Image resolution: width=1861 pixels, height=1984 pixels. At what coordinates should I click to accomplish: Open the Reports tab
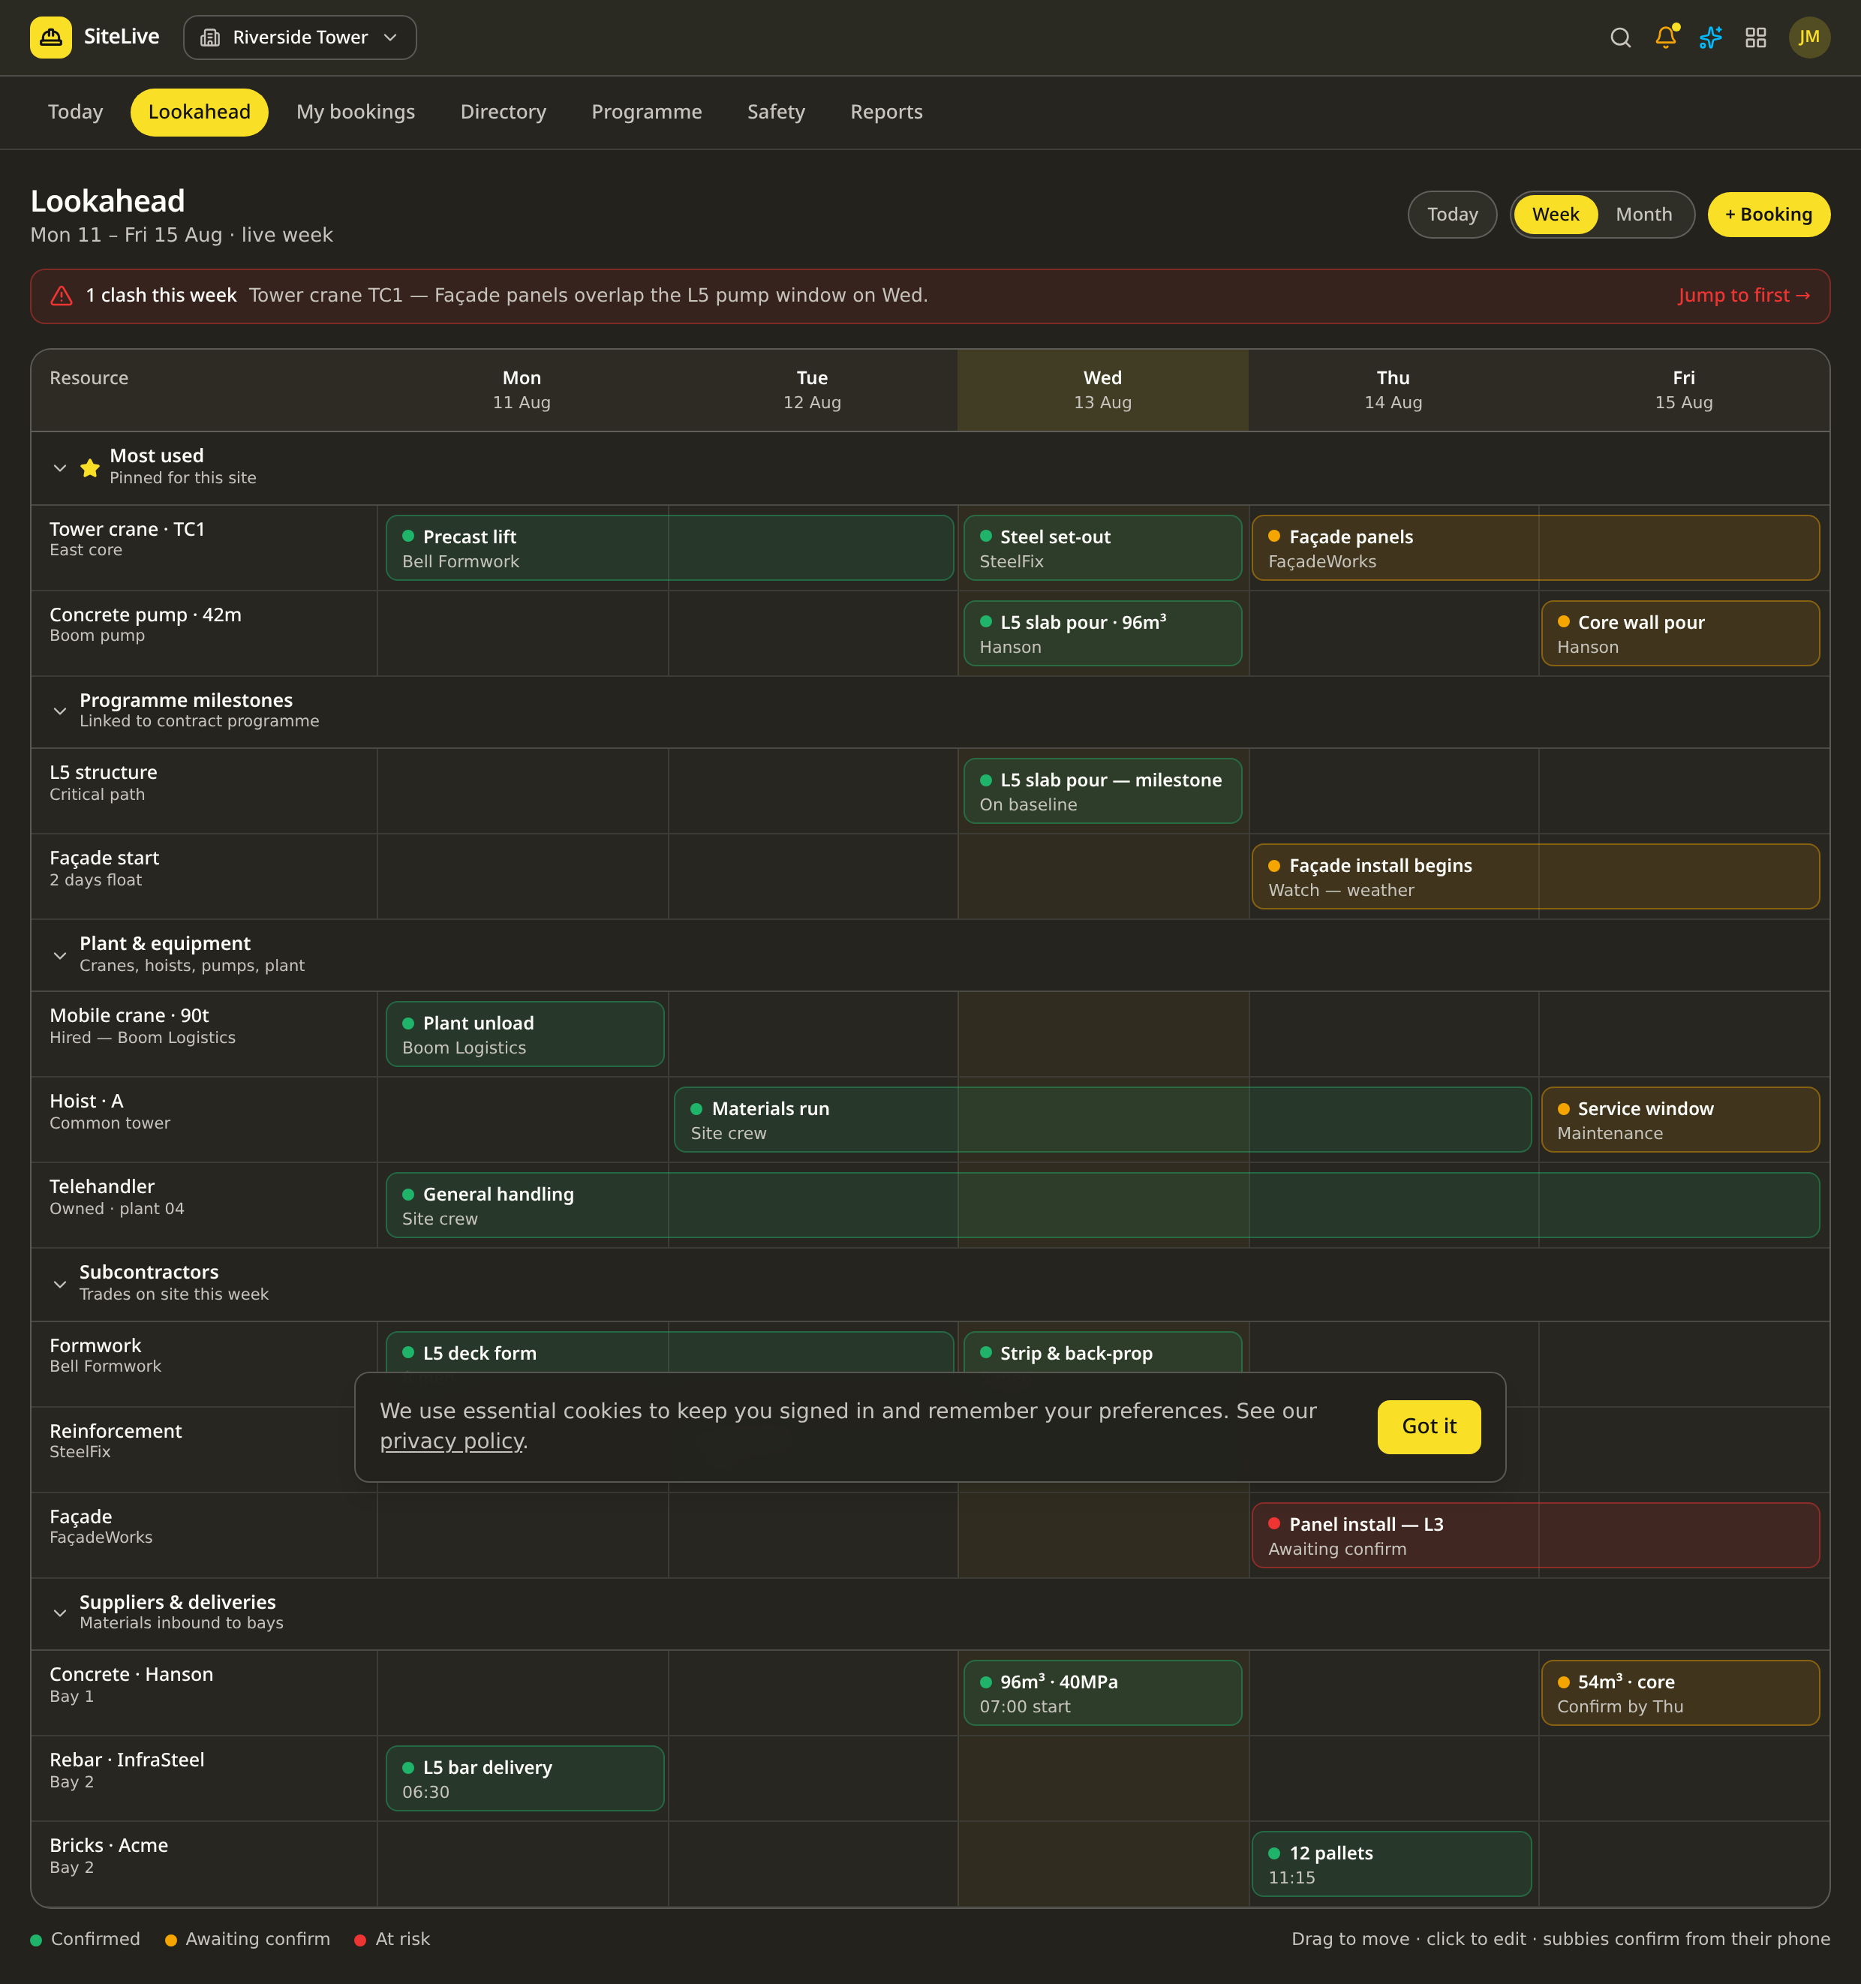(886, 112)
